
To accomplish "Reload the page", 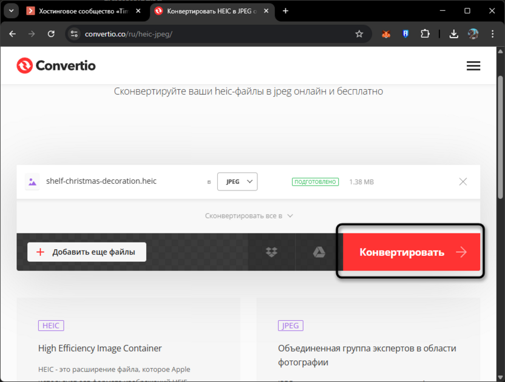I will click(51, 34).
